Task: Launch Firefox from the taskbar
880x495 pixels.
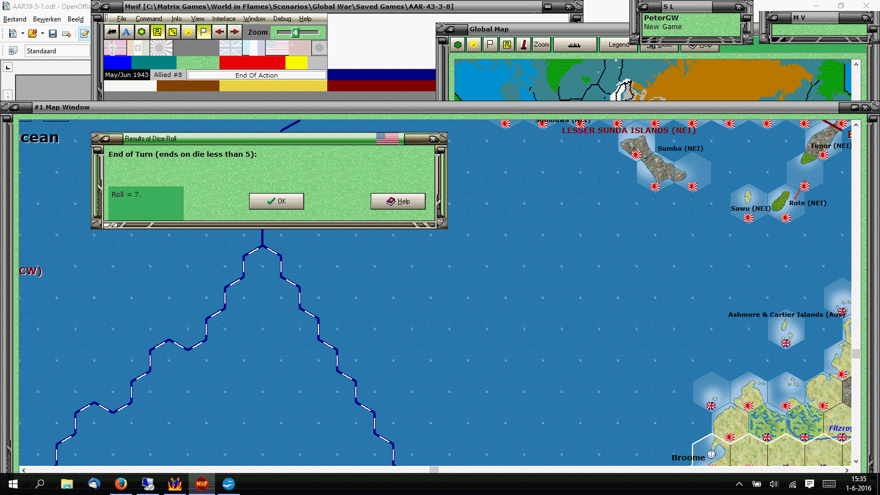Action: [120, 484]
